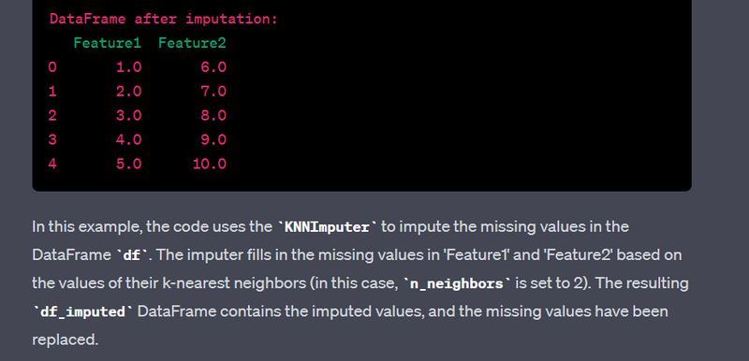Click row index 0 in the output table

coord(52,67)
